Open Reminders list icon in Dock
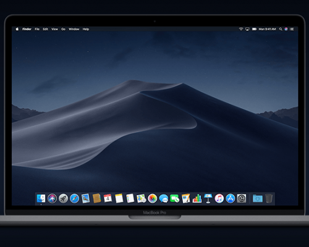The height and width of the screenshot is (247, 309). 130,199
